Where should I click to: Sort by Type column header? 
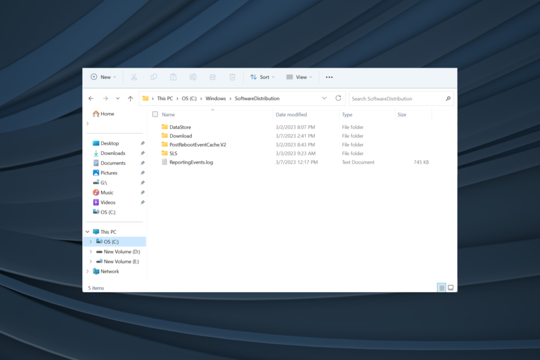click(347, 115)
